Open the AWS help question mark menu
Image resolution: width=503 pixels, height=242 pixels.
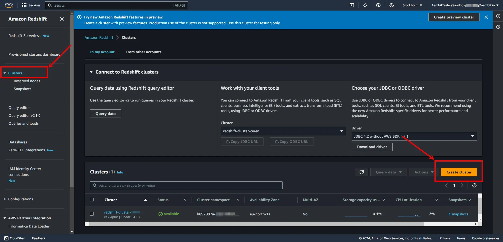tap(378, 5)
